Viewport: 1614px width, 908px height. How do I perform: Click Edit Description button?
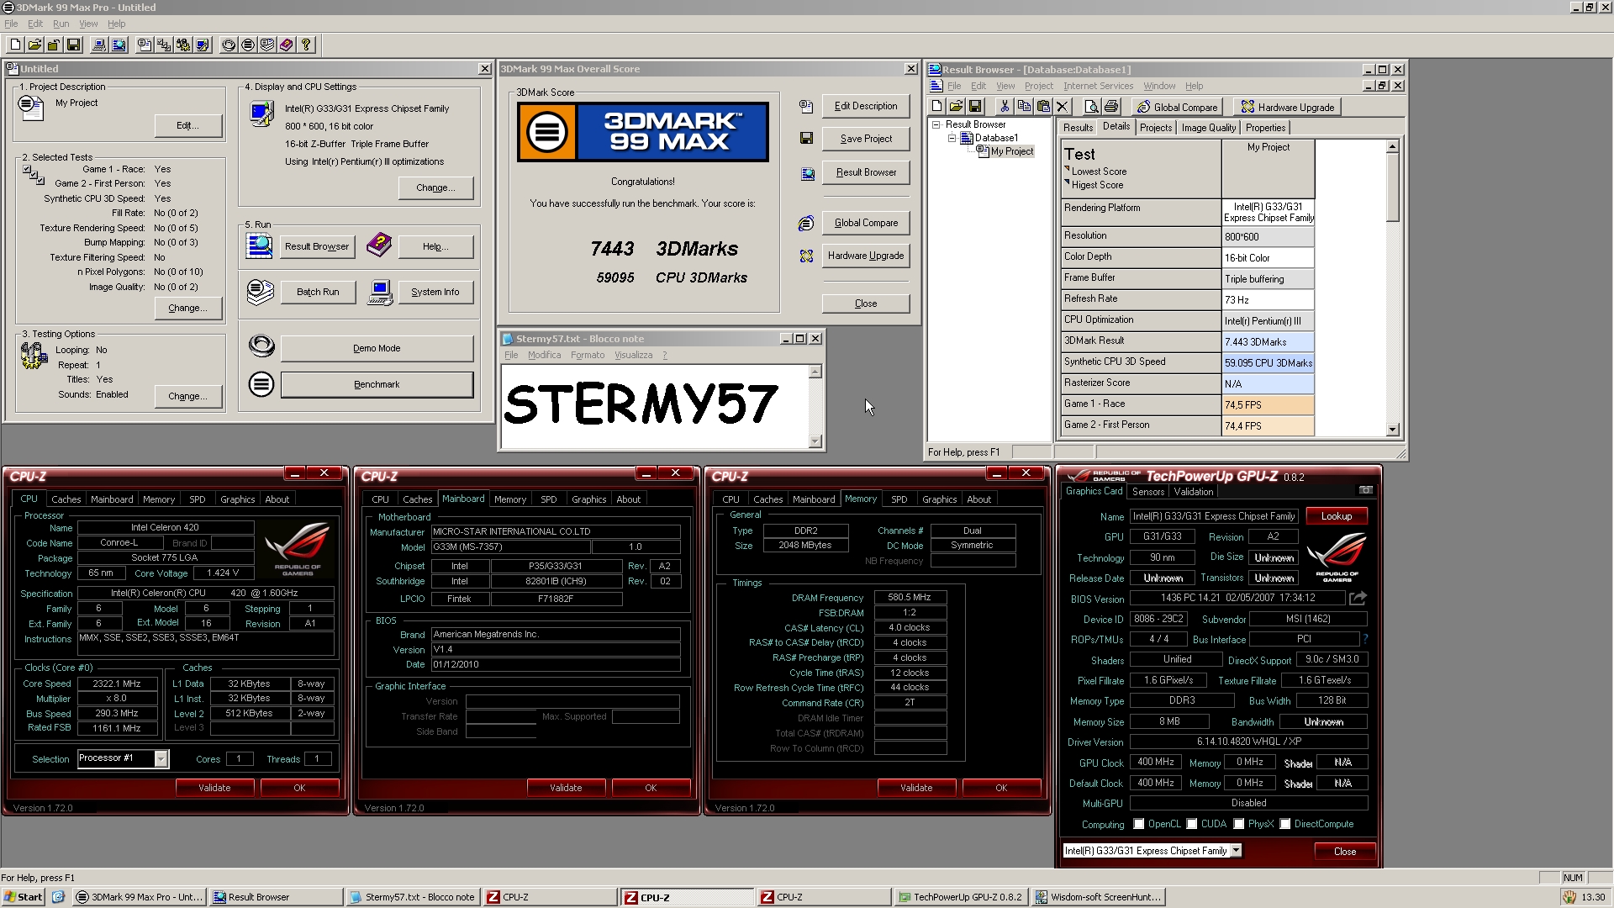click(x=866, y=106)
